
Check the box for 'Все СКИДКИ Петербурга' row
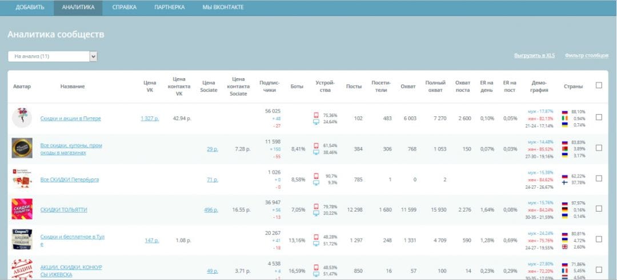tap(599, 178)
